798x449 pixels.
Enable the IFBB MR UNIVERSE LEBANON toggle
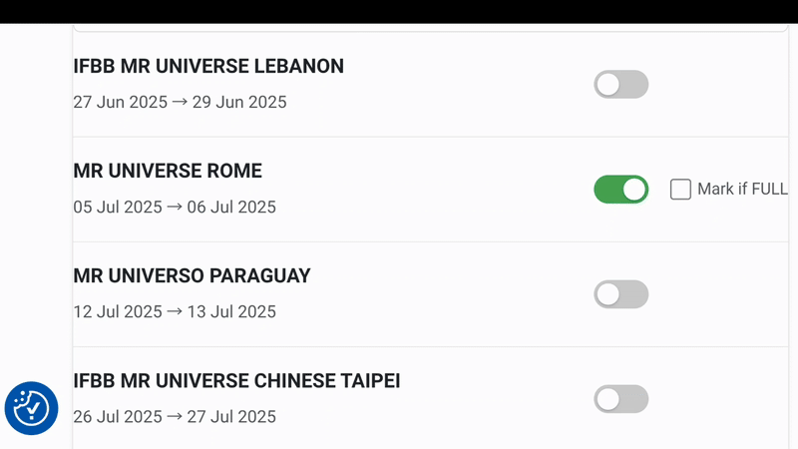(x=620, y=85)
